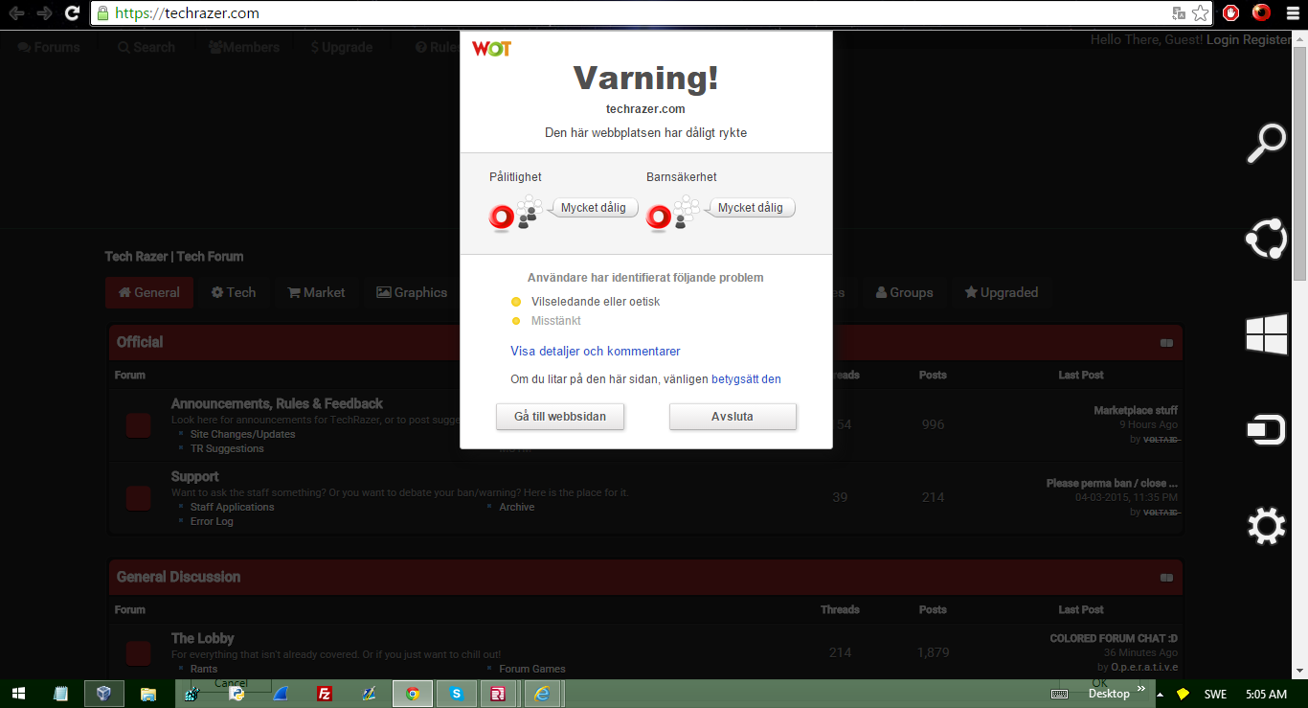Open File Explorer from taskbar
Screen dimensions: 1308x708
[147, 694]
